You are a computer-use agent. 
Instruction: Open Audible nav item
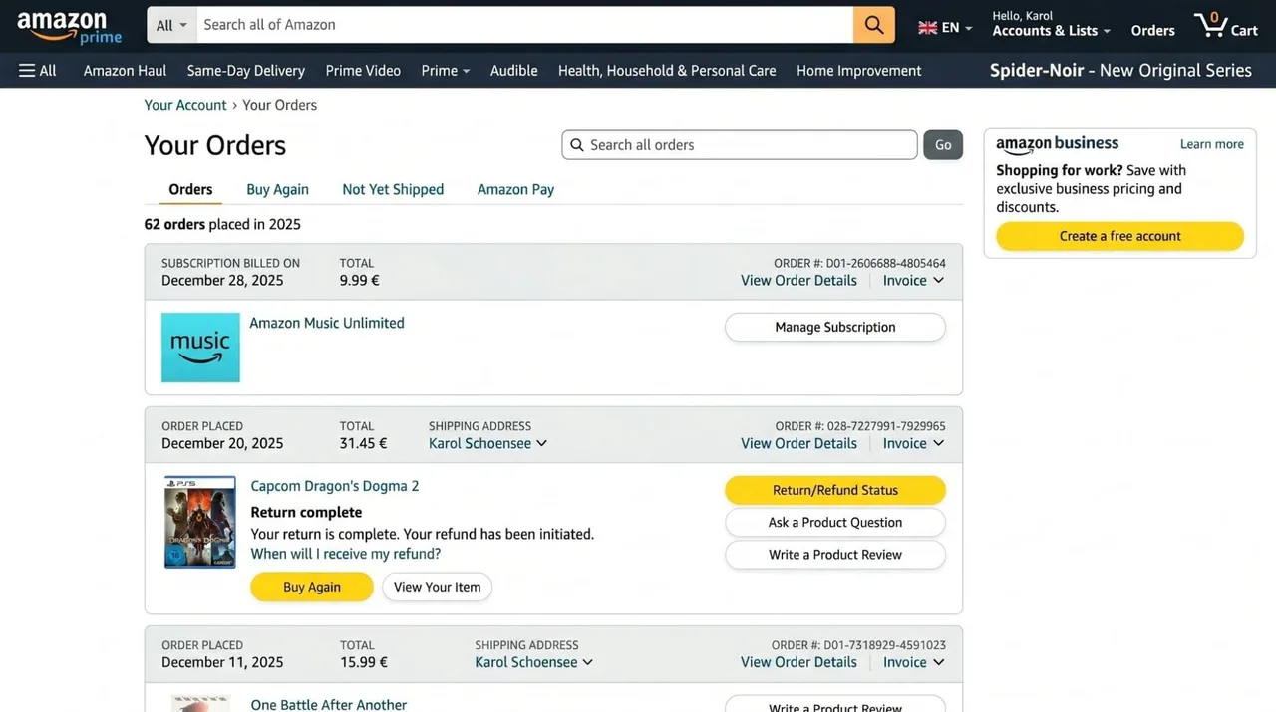pyautogui.click(x=513, y=71)
